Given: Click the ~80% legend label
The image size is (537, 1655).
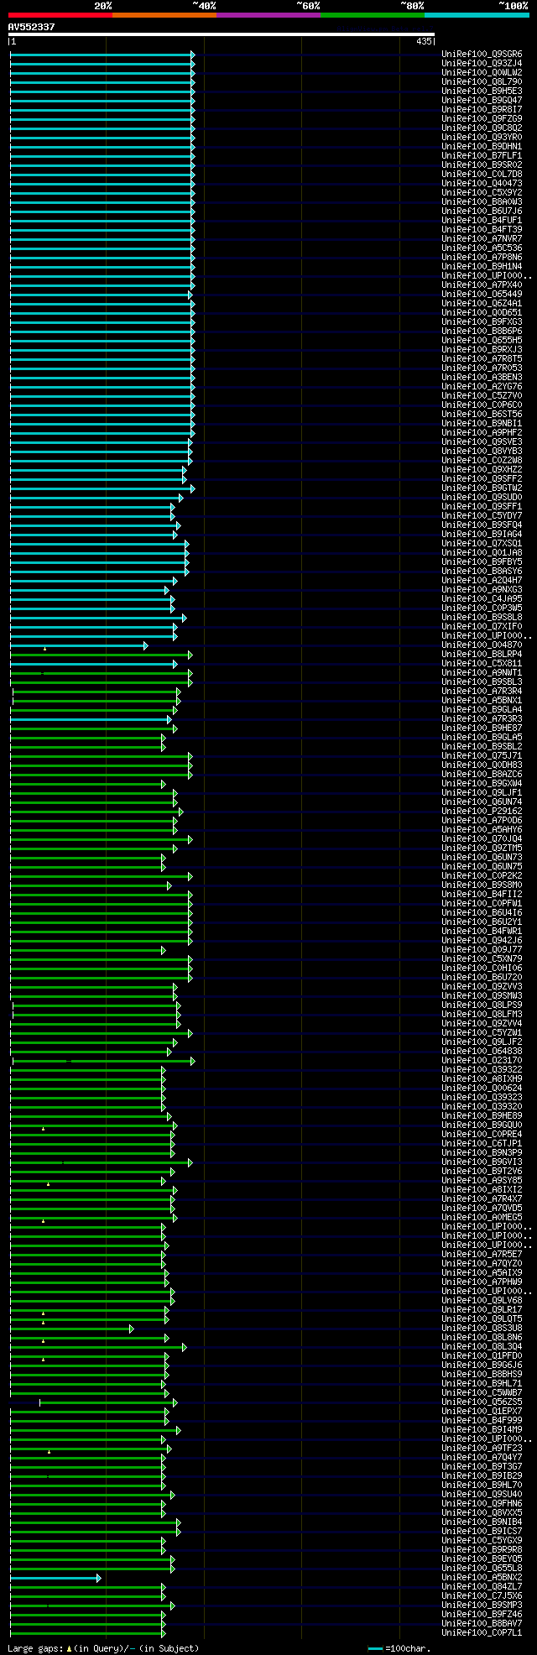Looking at the screenshot, I should pyautogui.click(x=412, y=6).
